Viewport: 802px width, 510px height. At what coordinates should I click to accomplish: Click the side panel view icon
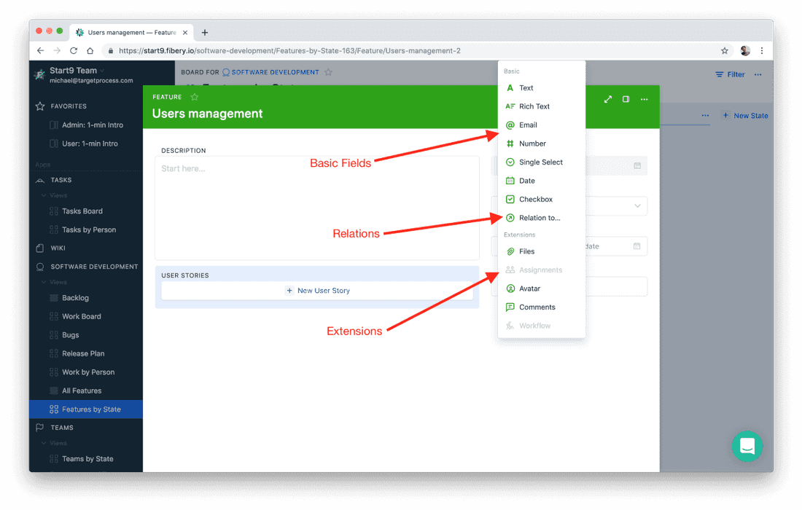click(x=626, y=100)
